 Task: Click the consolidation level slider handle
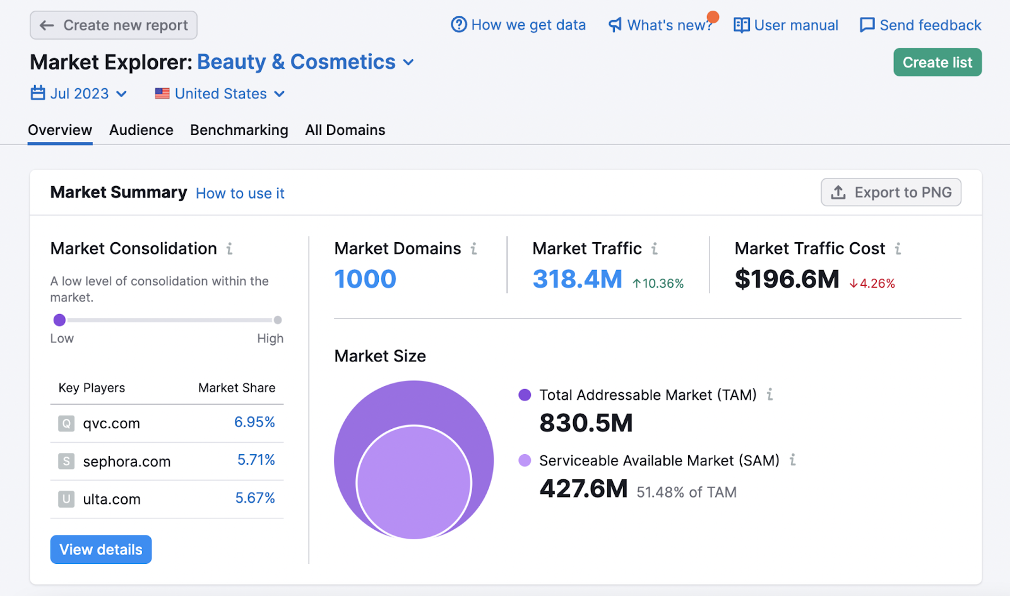(59, 320)
